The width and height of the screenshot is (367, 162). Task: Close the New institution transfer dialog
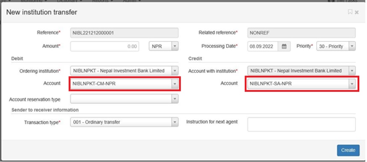pos(356,12)
